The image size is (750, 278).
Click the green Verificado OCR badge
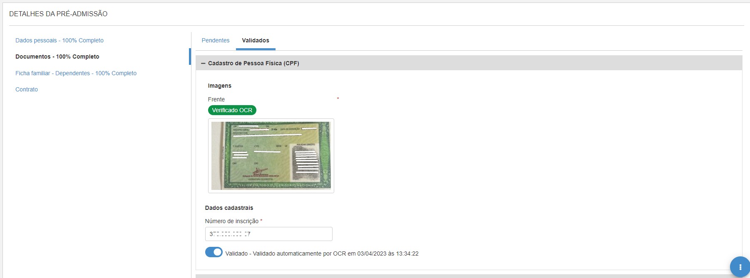coord(232,110)
